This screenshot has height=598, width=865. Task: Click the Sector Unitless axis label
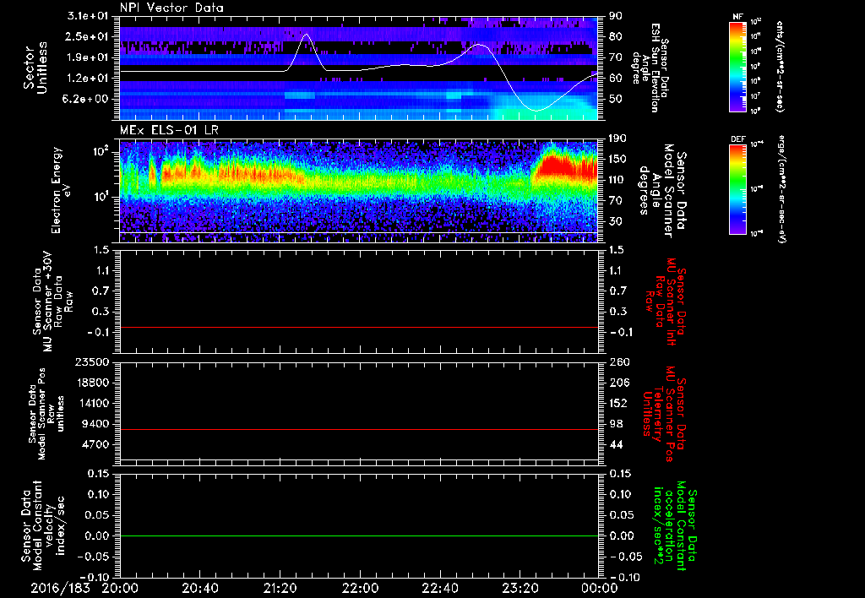(35, 68)
